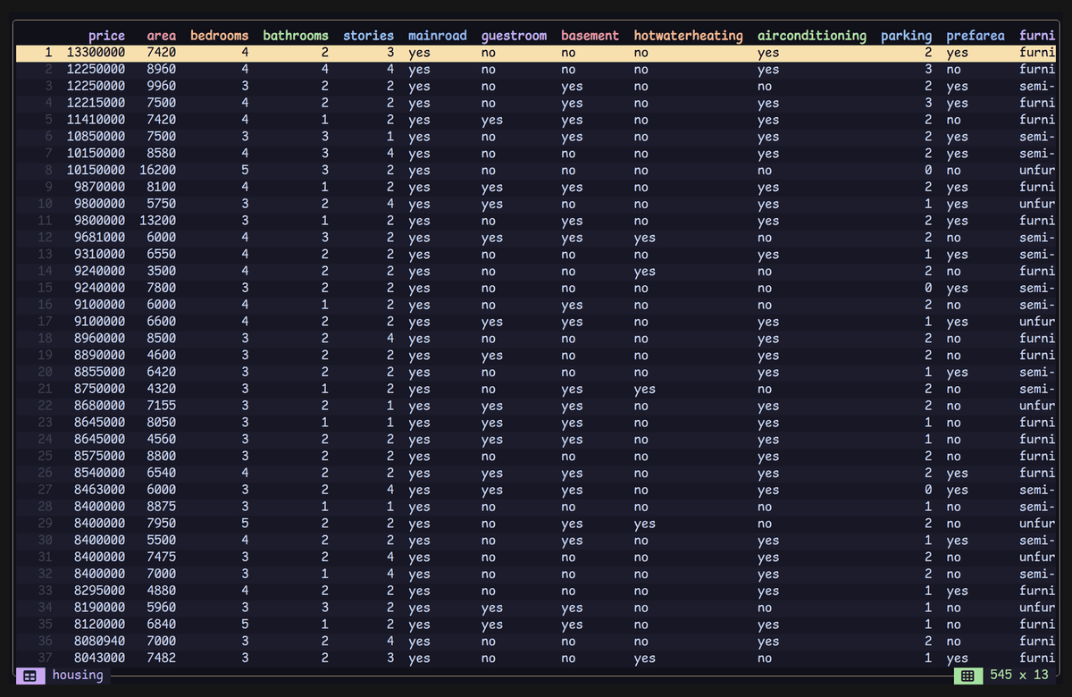
Task: Click the price cell 8575000
Action: point(99,457)
